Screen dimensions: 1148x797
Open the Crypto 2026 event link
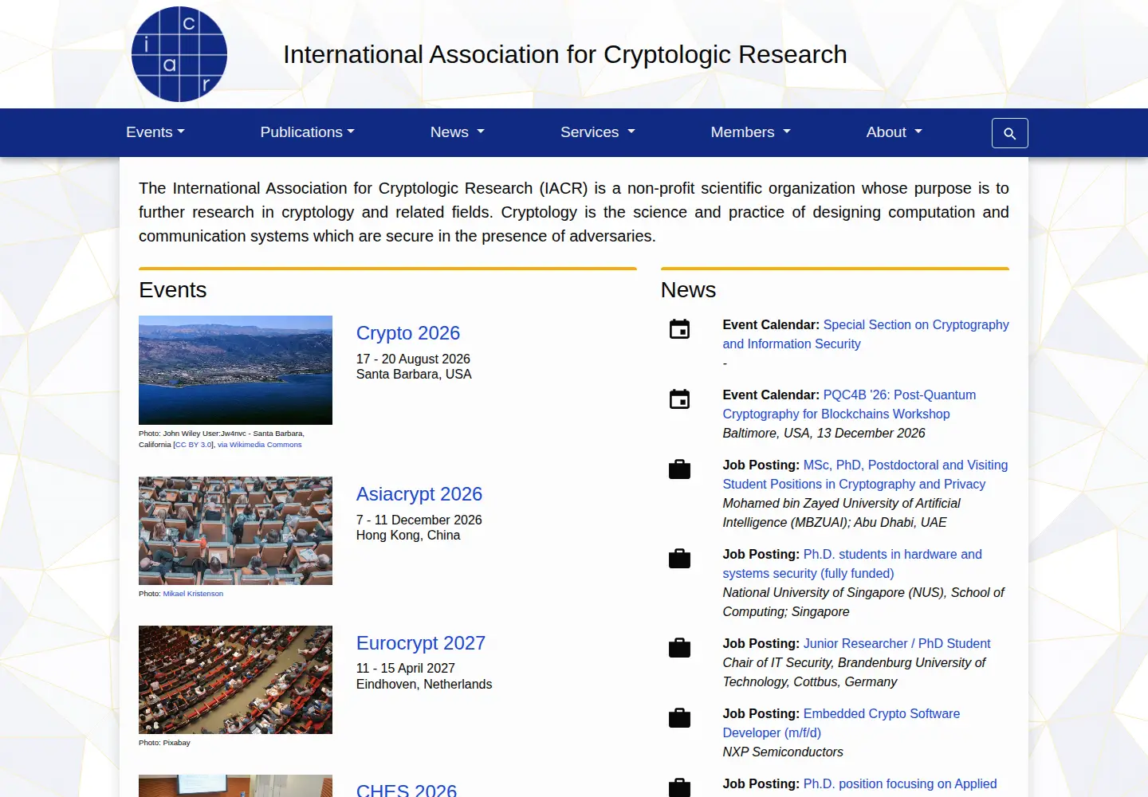point(408,333)
